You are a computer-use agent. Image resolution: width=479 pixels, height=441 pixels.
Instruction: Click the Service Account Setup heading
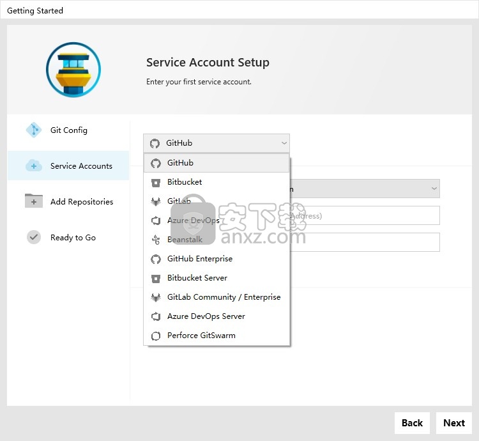tap(208, 63)
